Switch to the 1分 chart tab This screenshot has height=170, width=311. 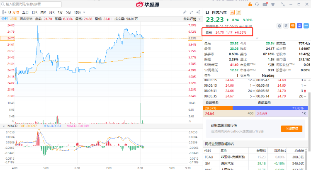(60, 12)
